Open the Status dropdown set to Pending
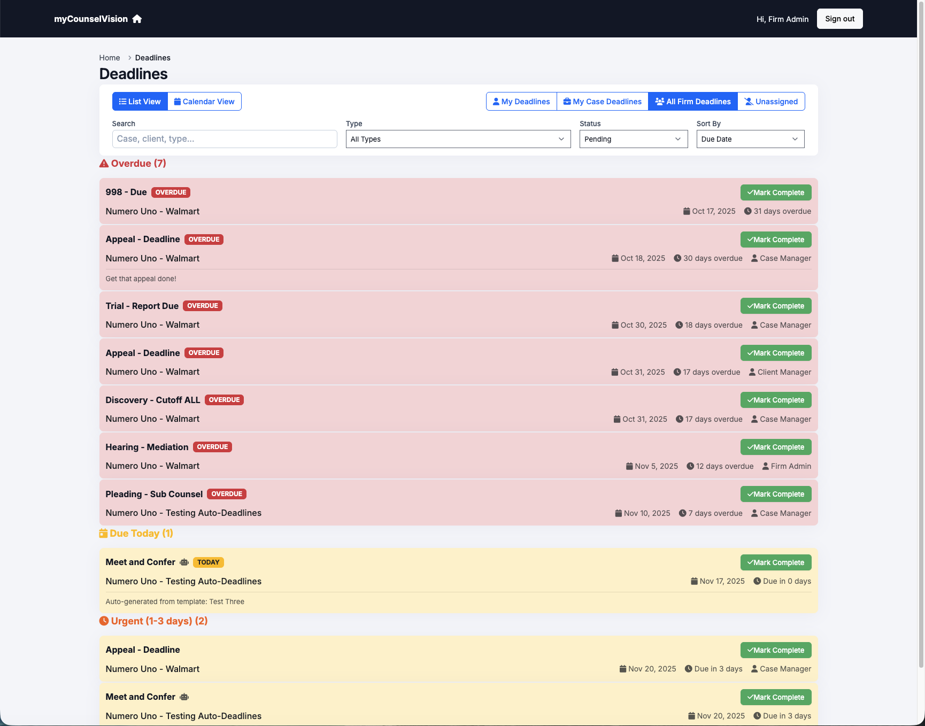 633,139
